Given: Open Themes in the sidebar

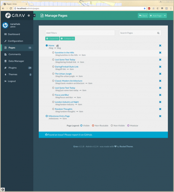Looking at the screenshot, I should click(17, 75).
